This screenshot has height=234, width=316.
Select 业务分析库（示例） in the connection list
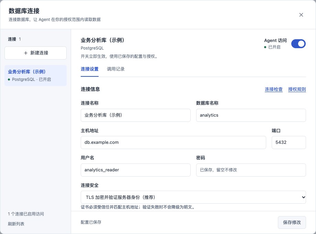click(x=35, y=75)
